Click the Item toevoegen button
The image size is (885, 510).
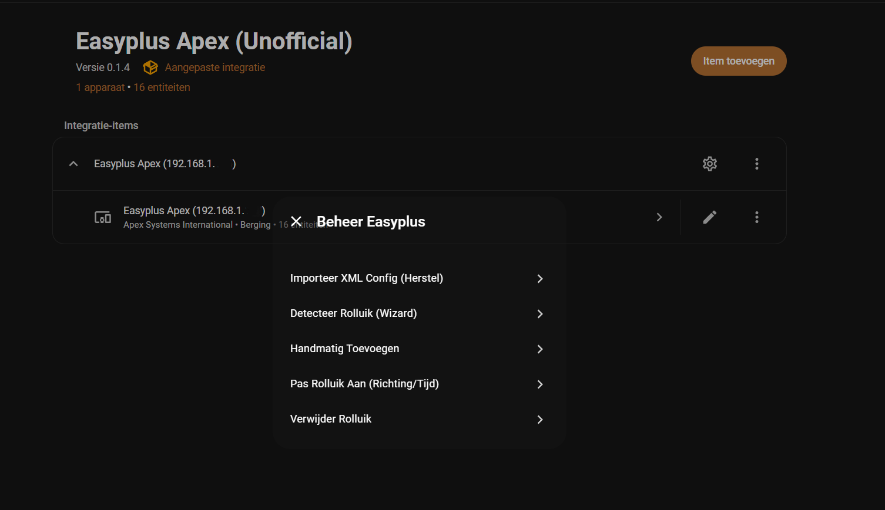(x=738, y=61)
